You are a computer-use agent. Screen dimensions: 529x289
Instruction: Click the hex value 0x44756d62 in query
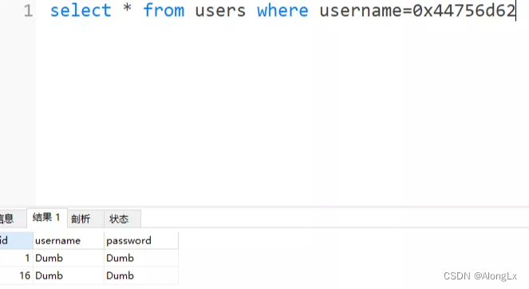click(464, 10)
